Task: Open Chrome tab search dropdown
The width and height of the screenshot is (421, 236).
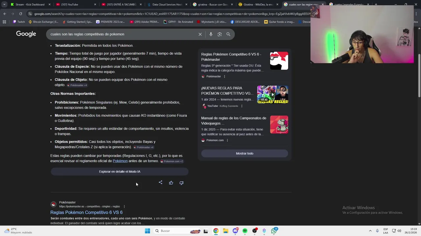Action: (x=4, y=5)
